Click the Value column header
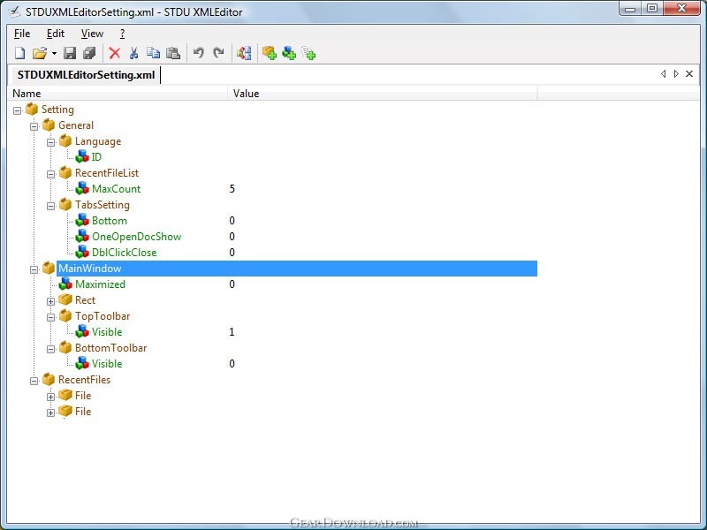707x530 pixels. pyautogui.click(x=383, y=94)
